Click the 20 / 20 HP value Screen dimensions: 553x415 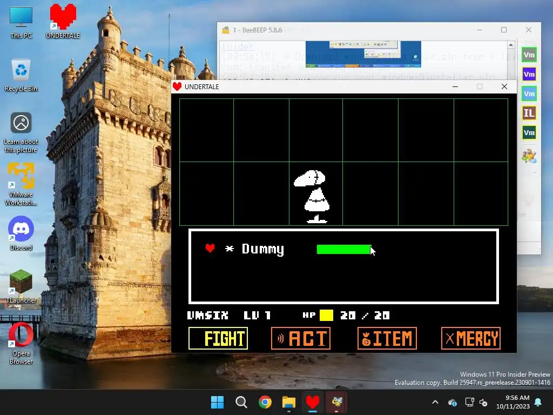[x=365, y=315]
